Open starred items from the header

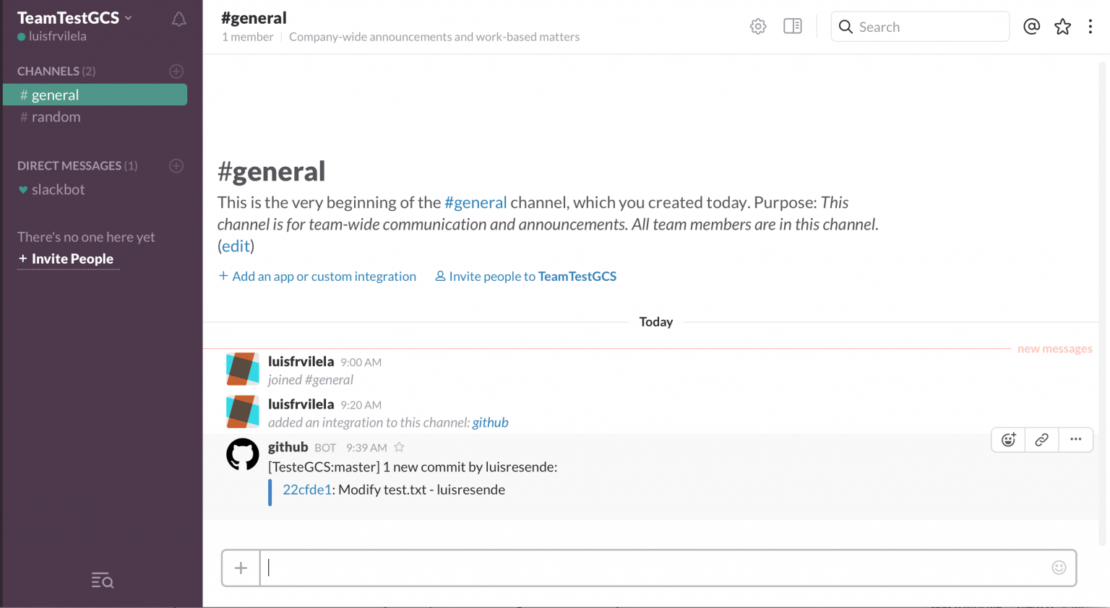pyautogui.click(x=1062, y=26)
